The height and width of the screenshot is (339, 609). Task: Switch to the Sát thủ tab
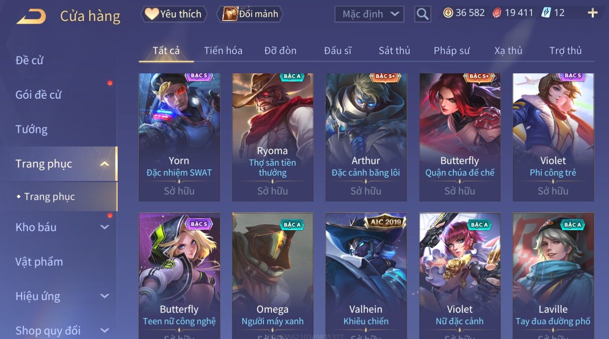click(394, 51)
